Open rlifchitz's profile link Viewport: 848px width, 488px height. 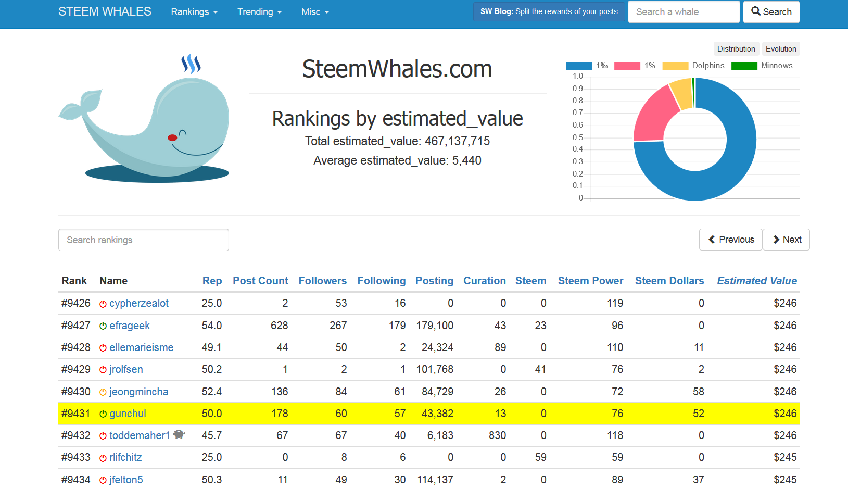125,457
